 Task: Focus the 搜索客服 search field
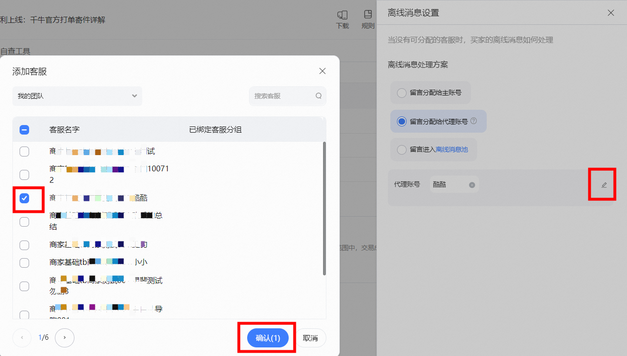(288, 96)
